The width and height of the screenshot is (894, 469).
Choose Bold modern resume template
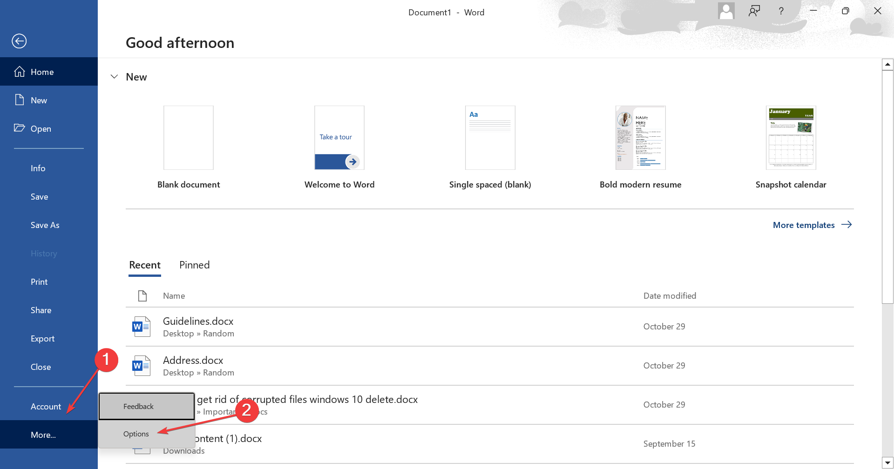click(641, 147)
